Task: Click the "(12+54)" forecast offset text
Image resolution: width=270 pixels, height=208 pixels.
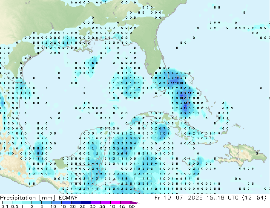Action: pyautogui.click(x=254, y=198)
